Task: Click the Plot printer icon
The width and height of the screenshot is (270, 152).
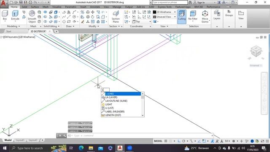Action: point(30,2)
